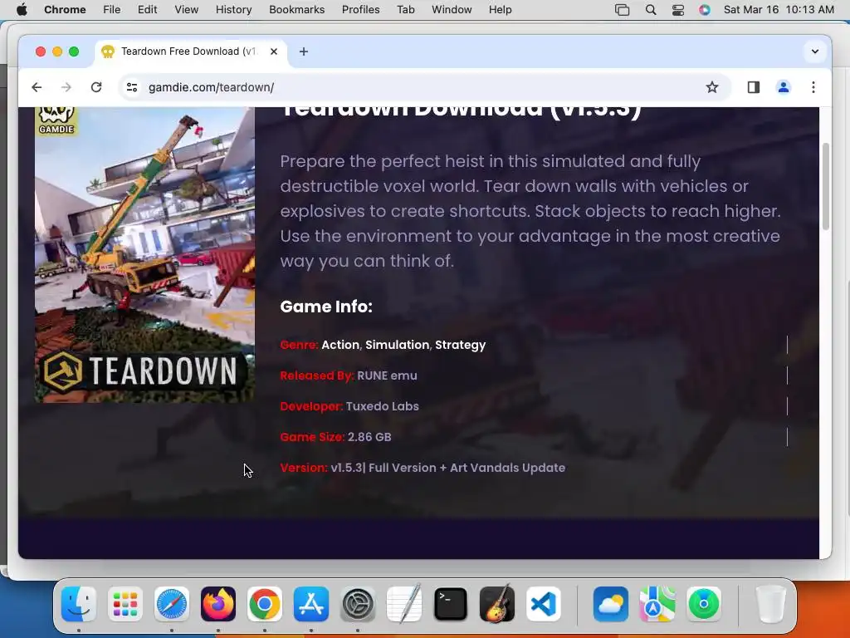Image resolution: width=850 pixels, height=638 pixels.
Task: View site information icon in address bar
Action: (x=132, y=87)
